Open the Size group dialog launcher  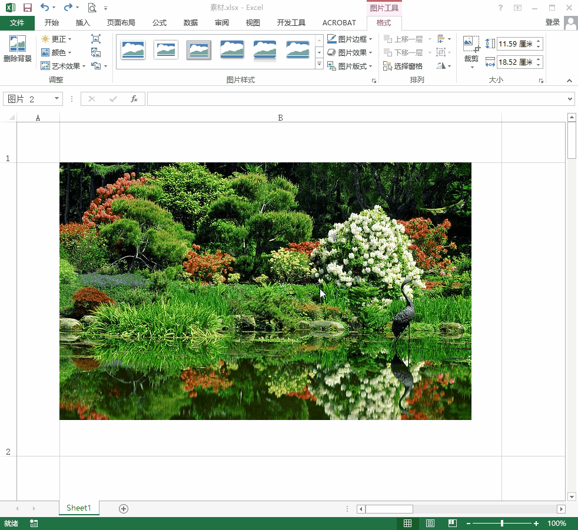point(541,81)
